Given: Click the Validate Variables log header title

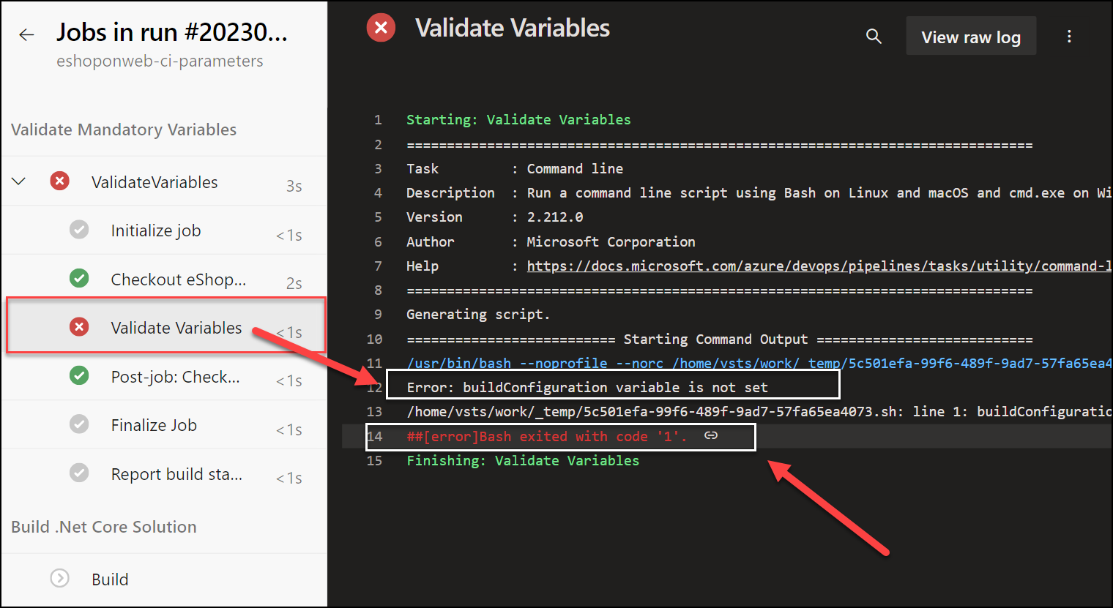Looking at the screenshot, I should (513, 28).
